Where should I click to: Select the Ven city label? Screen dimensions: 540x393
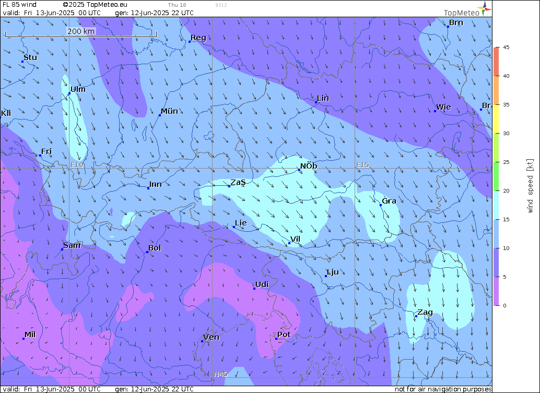(x=212, y=337)
